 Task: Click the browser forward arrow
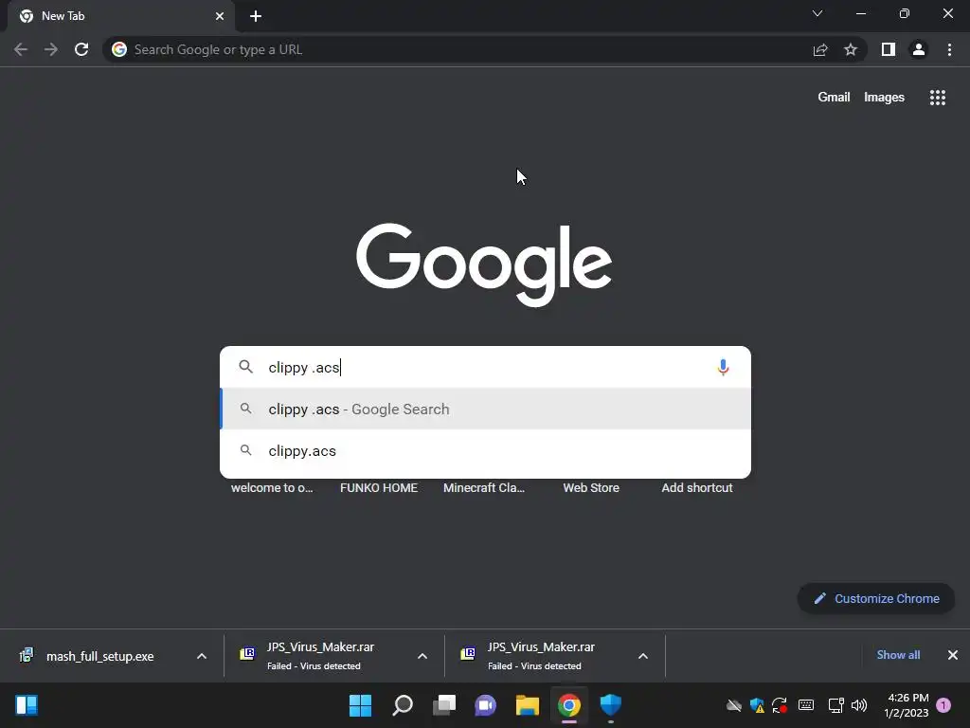point(51,49)
